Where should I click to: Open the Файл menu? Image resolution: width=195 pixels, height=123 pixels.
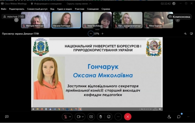4,9
